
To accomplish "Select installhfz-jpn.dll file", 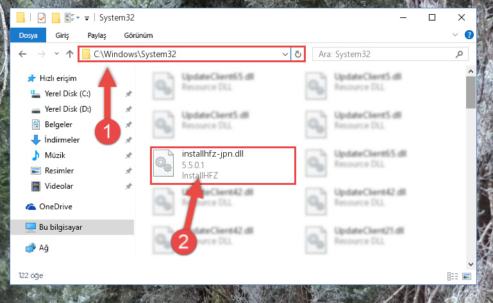I will pyautogui.click(x=223, y=165).
